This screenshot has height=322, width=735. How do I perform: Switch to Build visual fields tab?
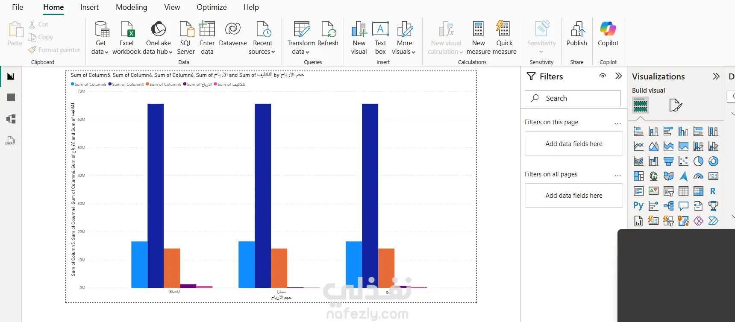tap(640, 105)
